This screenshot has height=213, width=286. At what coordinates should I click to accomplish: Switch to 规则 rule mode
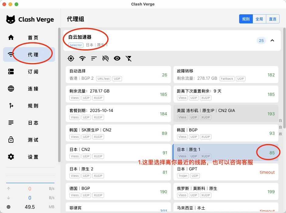(246, 19)
